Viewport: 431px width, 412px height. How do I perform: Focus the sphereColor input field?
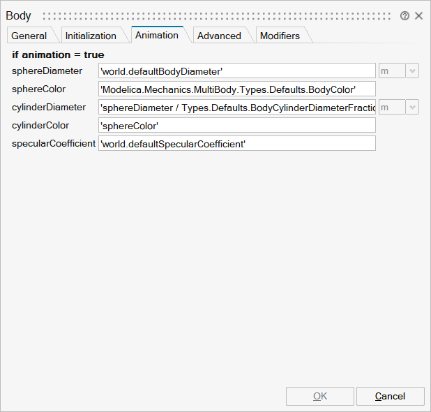point(237,89)
